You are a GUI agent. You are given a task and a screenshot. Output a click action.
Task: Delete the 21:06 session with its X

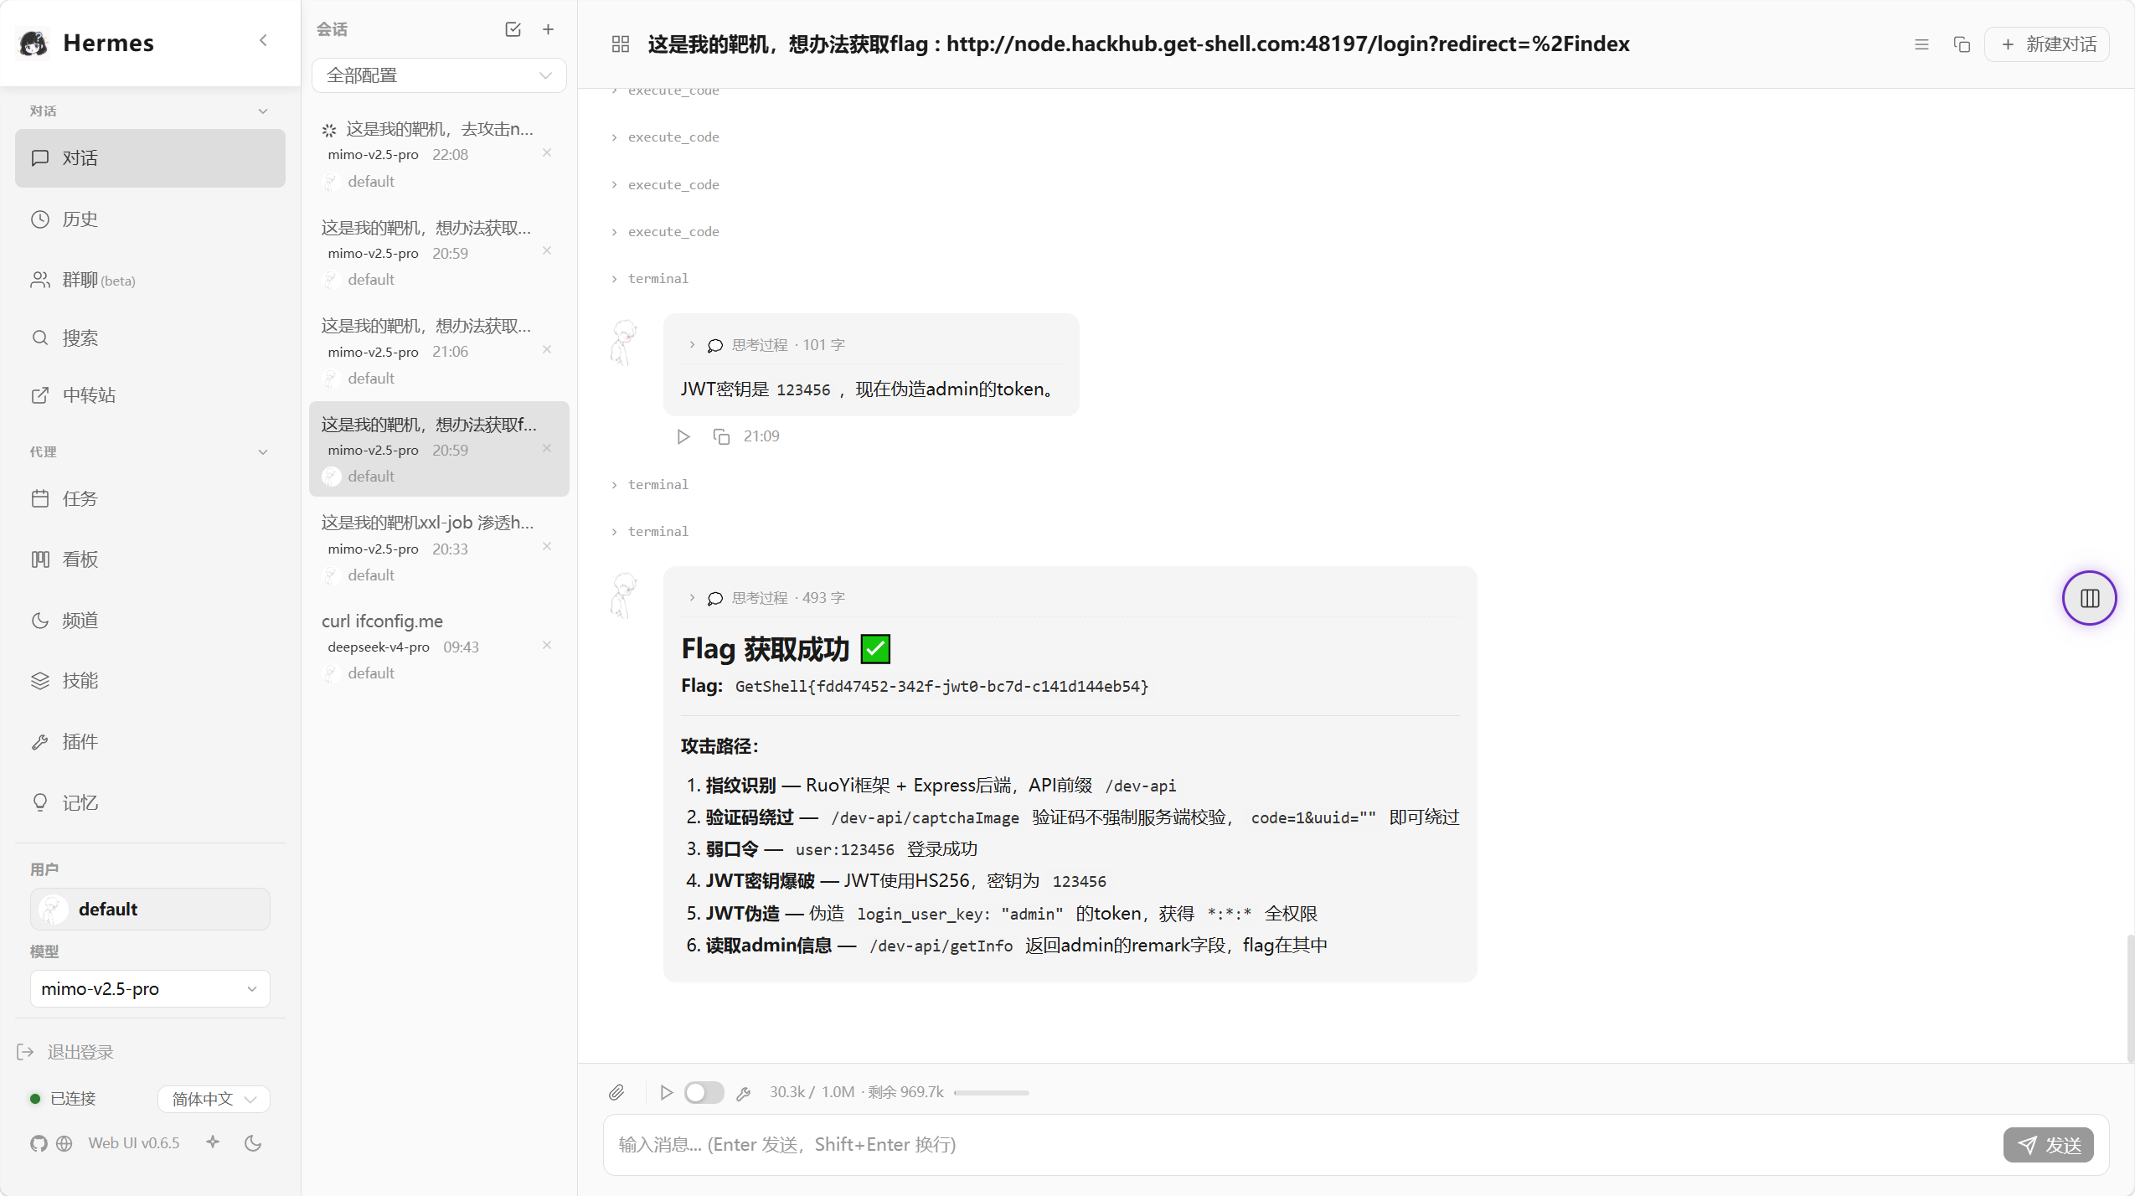coord(547,349)
